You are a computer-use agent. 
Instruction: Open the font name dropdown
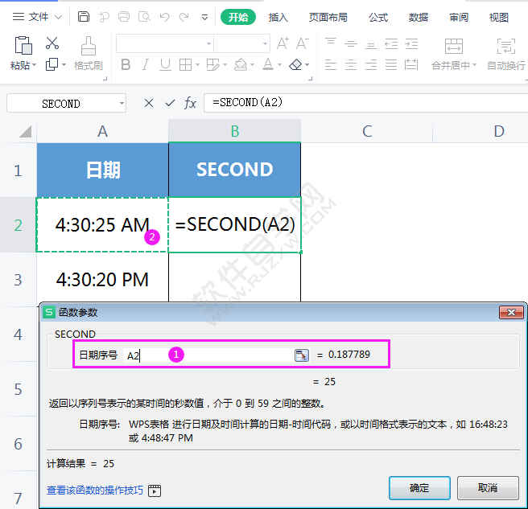click(208, 43)
